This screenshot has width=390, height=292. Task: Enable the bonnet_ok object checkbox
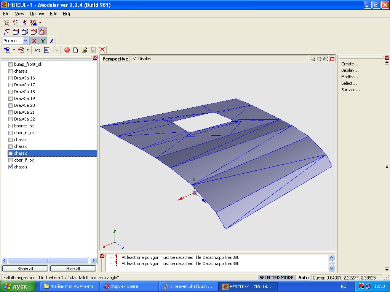11,126
